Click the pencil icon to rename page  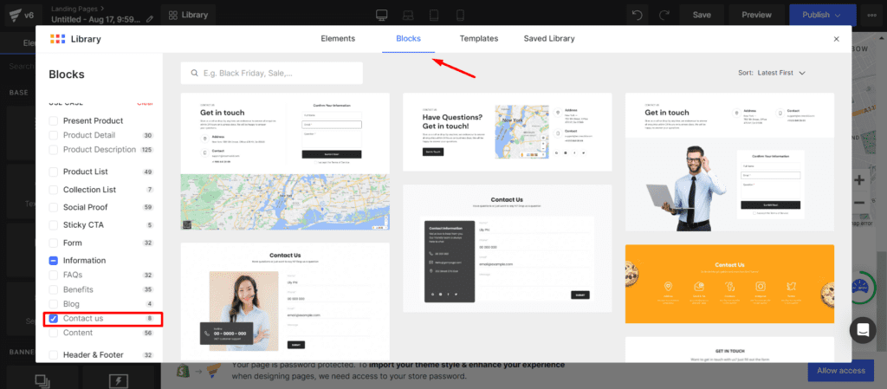click(149, 19)
